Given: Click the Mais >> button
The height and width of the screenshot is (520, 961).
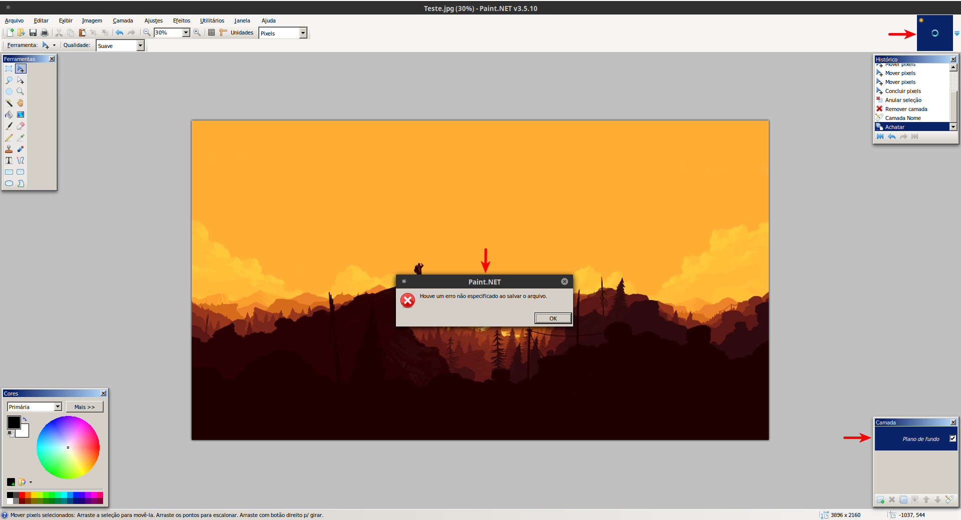Looking at the screenshot, I should (85, 407).
